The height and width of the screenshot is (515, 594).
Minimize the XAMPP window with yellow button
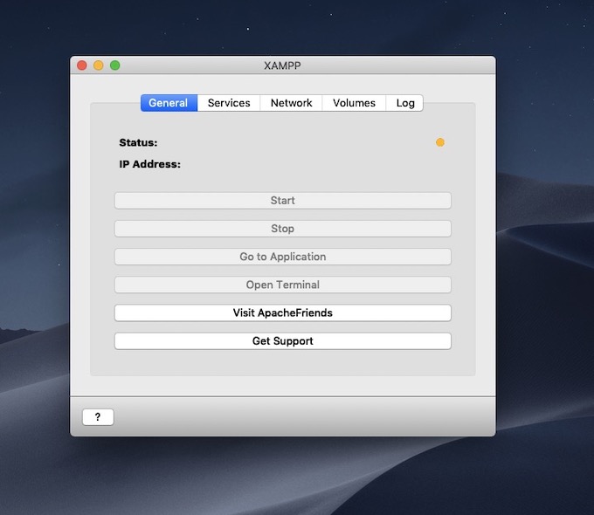tap(99, 65)
